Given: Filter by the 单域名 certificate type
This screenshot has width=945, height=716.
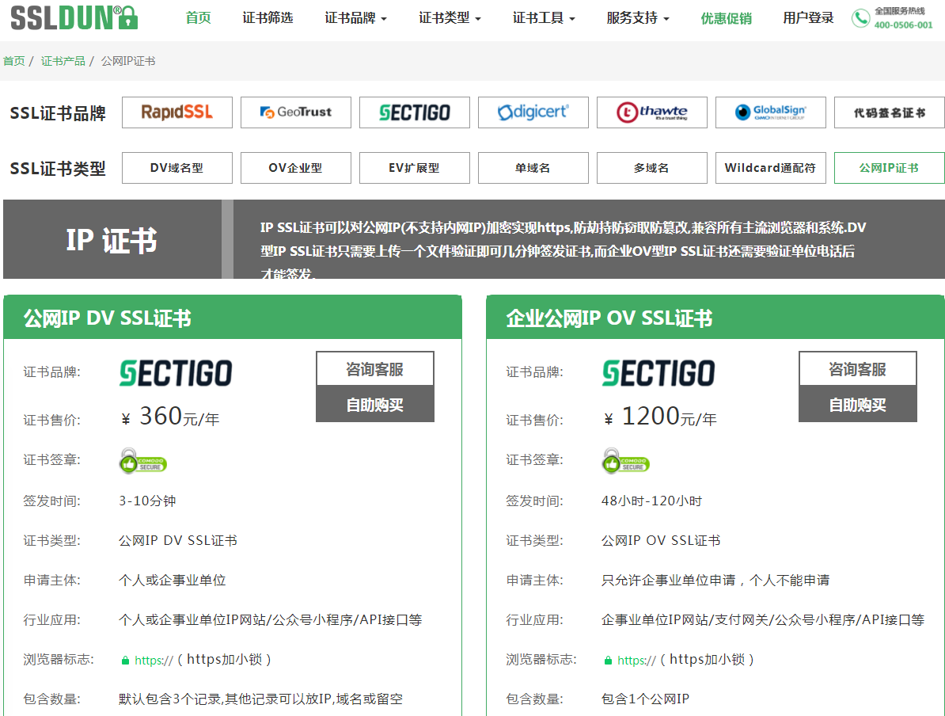Looking at the screenshot, I should click(x=533, y=168).
